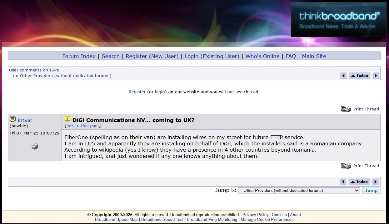Open Forum Index from the menu bar

(x=79, y=56)
